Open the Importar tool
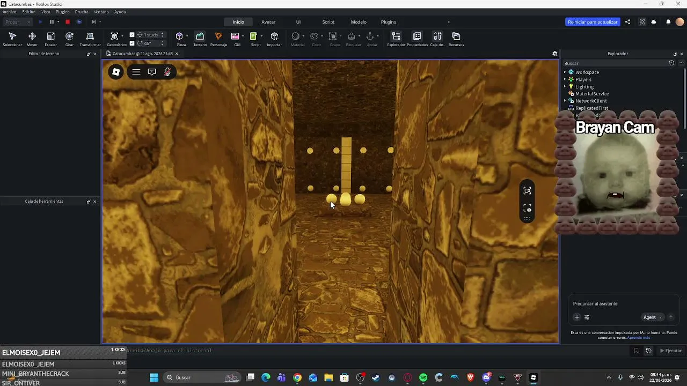 274,39
